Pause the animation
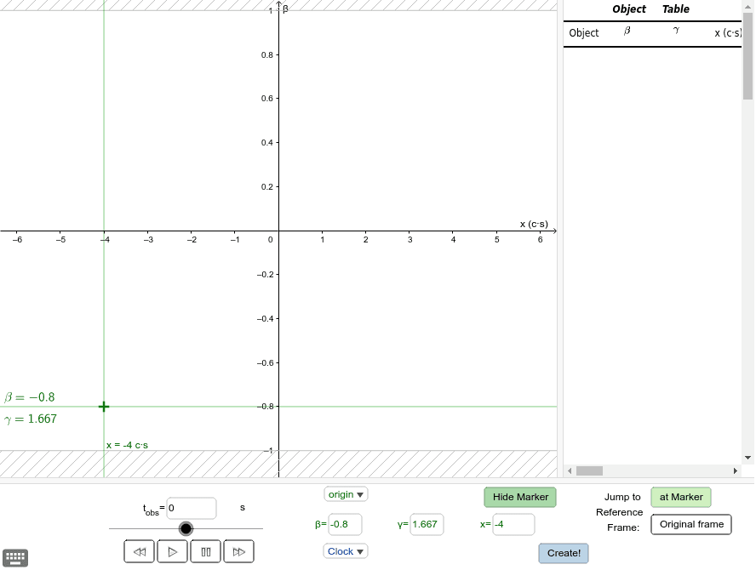 pyautogui.click(x=206, y=551)
